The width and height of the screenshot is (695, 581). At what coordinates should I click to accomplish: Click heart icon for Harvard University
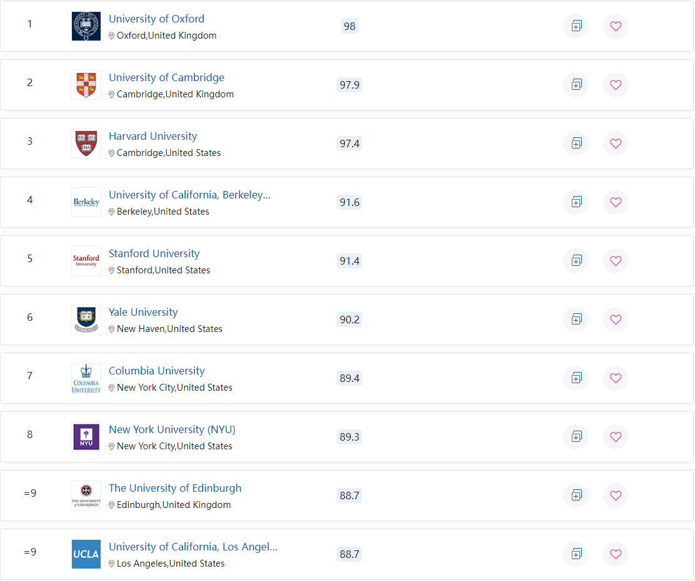pyautogui.click(x=616, y=144)
